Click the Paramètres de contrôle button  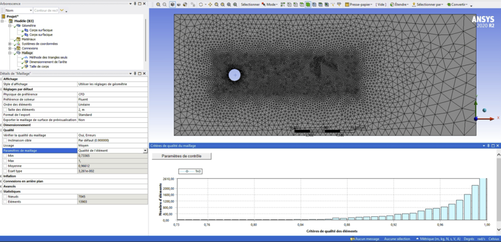(x=182, y=156)
